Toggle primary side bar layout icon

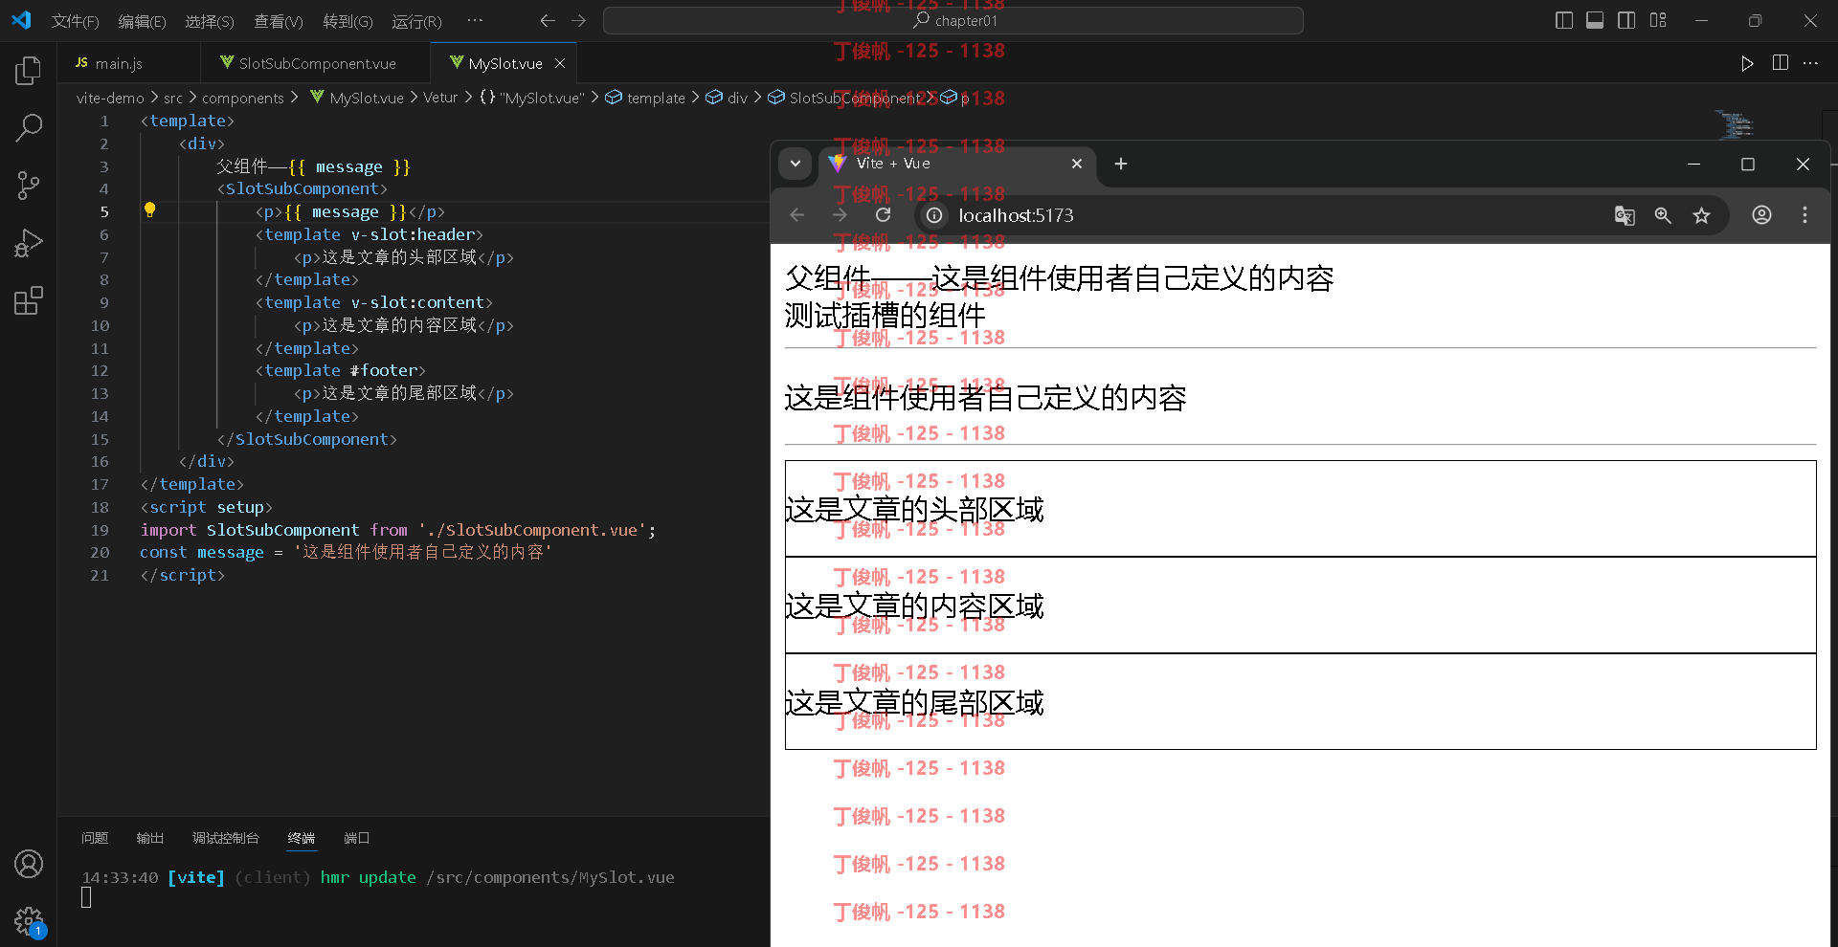click(1564, 20)
